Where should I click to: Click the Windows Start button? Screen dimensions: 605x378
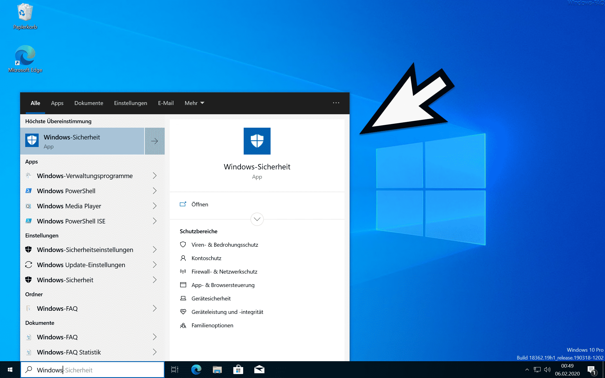pos(10,370)
